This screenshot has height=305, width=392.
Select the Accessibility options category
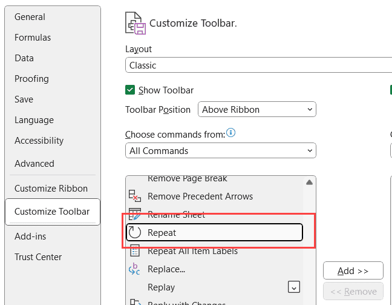(39, 141)
